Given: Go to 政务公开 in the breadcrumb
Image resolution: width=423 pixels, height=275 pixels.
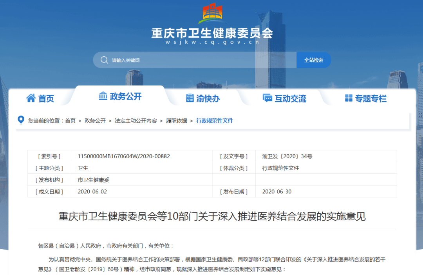Looking at the screenshot, I should (x=95, y=121).
